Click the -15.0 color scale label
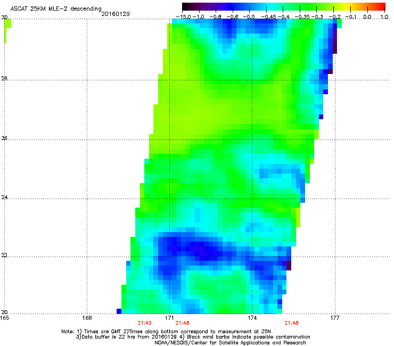394x346 pixels. pyautogui.click(x=183, y=17)
